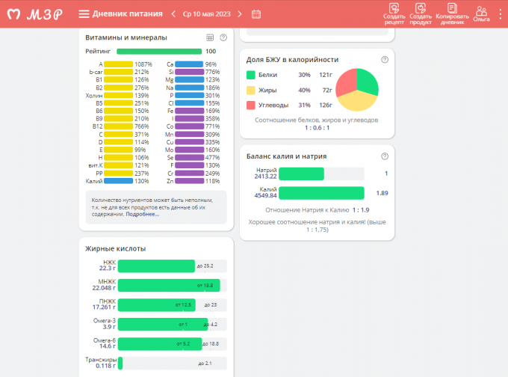Go to the next day arrow
508x377 pixels.
pyautogui.click(x=242, y=14)
